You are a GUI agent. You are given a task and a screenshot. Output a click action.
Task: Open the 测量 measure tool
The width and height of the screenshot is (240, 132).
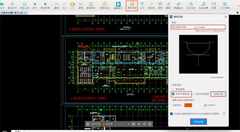click(81, 5)
